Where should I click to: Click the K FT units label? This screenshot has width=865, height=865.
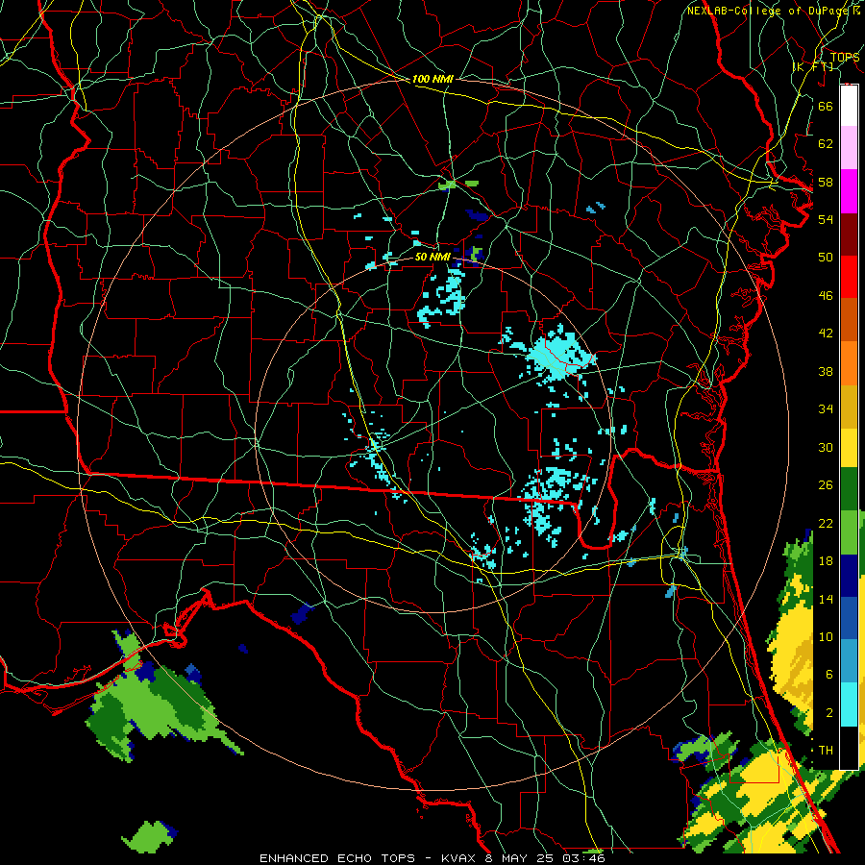point(814,66)
